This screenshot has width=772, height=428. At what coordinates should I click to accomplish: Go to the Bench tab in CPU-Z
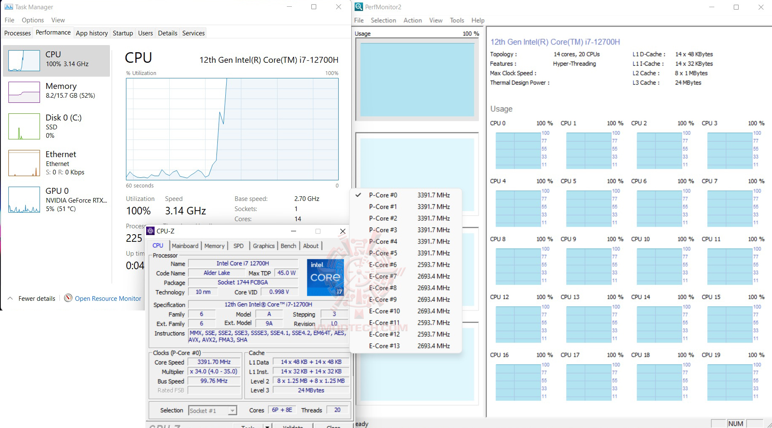[288, 246]
